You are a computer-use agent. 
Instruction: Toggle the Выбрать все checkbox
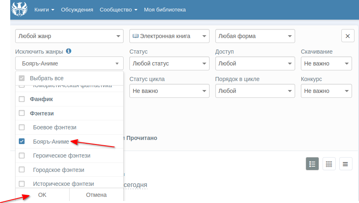(22, 78)
